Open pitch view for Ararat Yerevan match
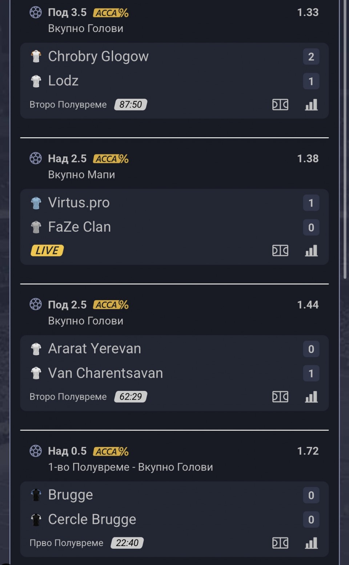Viewport: 349px width, 565px height. (280, 397)
